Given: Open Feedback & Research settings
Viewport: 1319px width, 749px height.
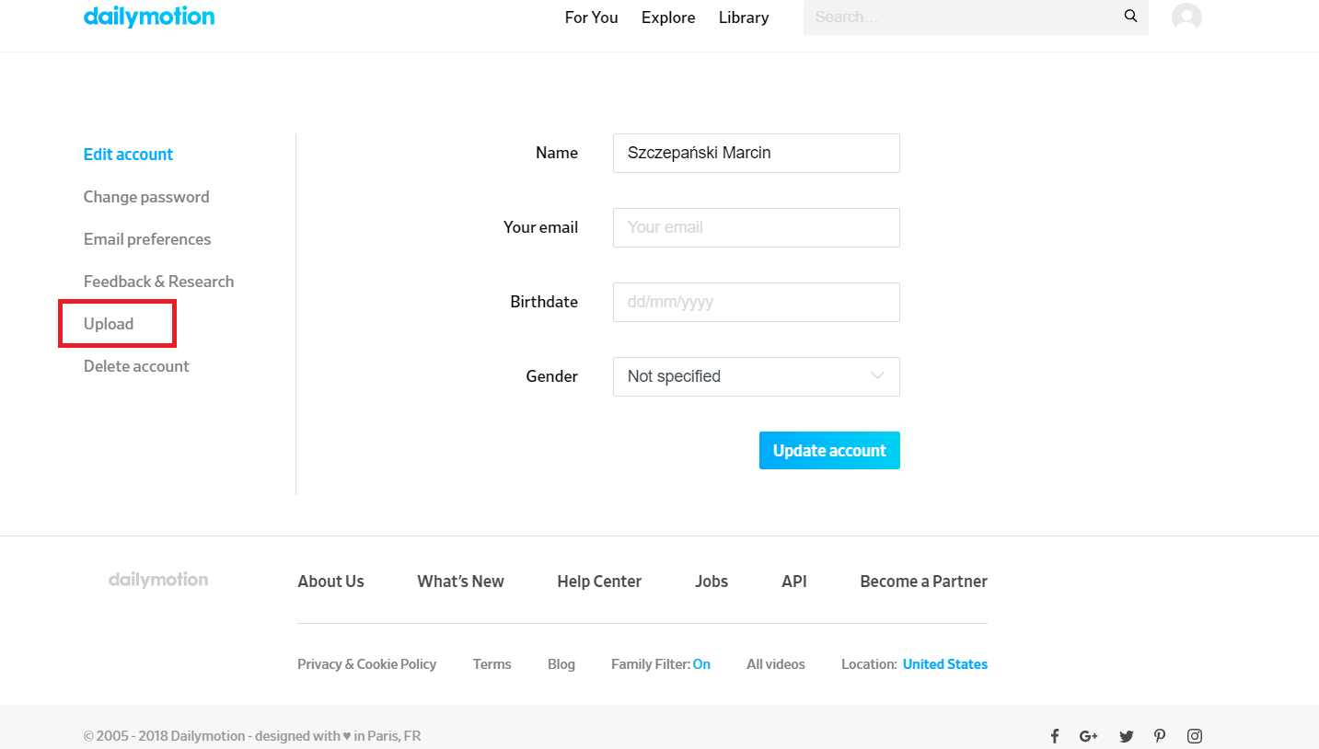Looking at the screenshot, I should point(159,282).
